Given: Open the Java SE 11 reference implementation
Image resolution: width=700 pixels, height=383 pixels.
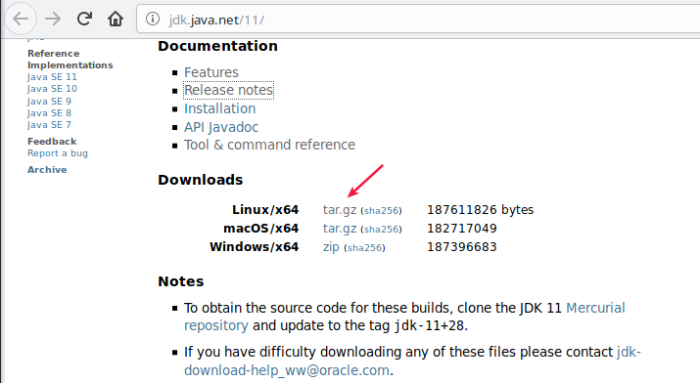Looking at the screenshot, I should click(52, 76).
